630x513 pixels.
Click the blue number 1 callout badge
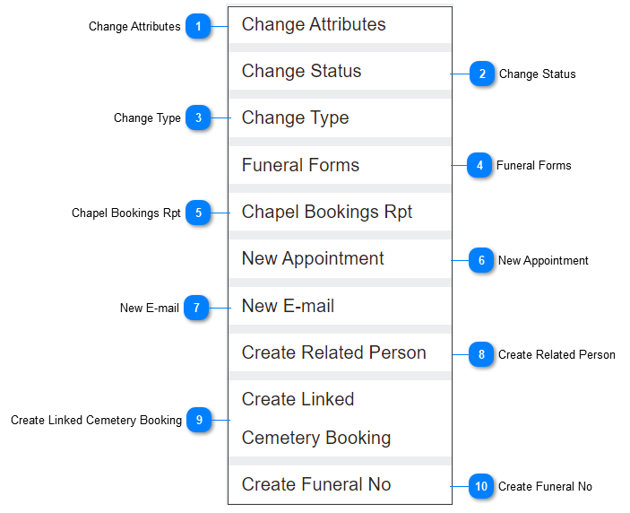click(198, 26)
